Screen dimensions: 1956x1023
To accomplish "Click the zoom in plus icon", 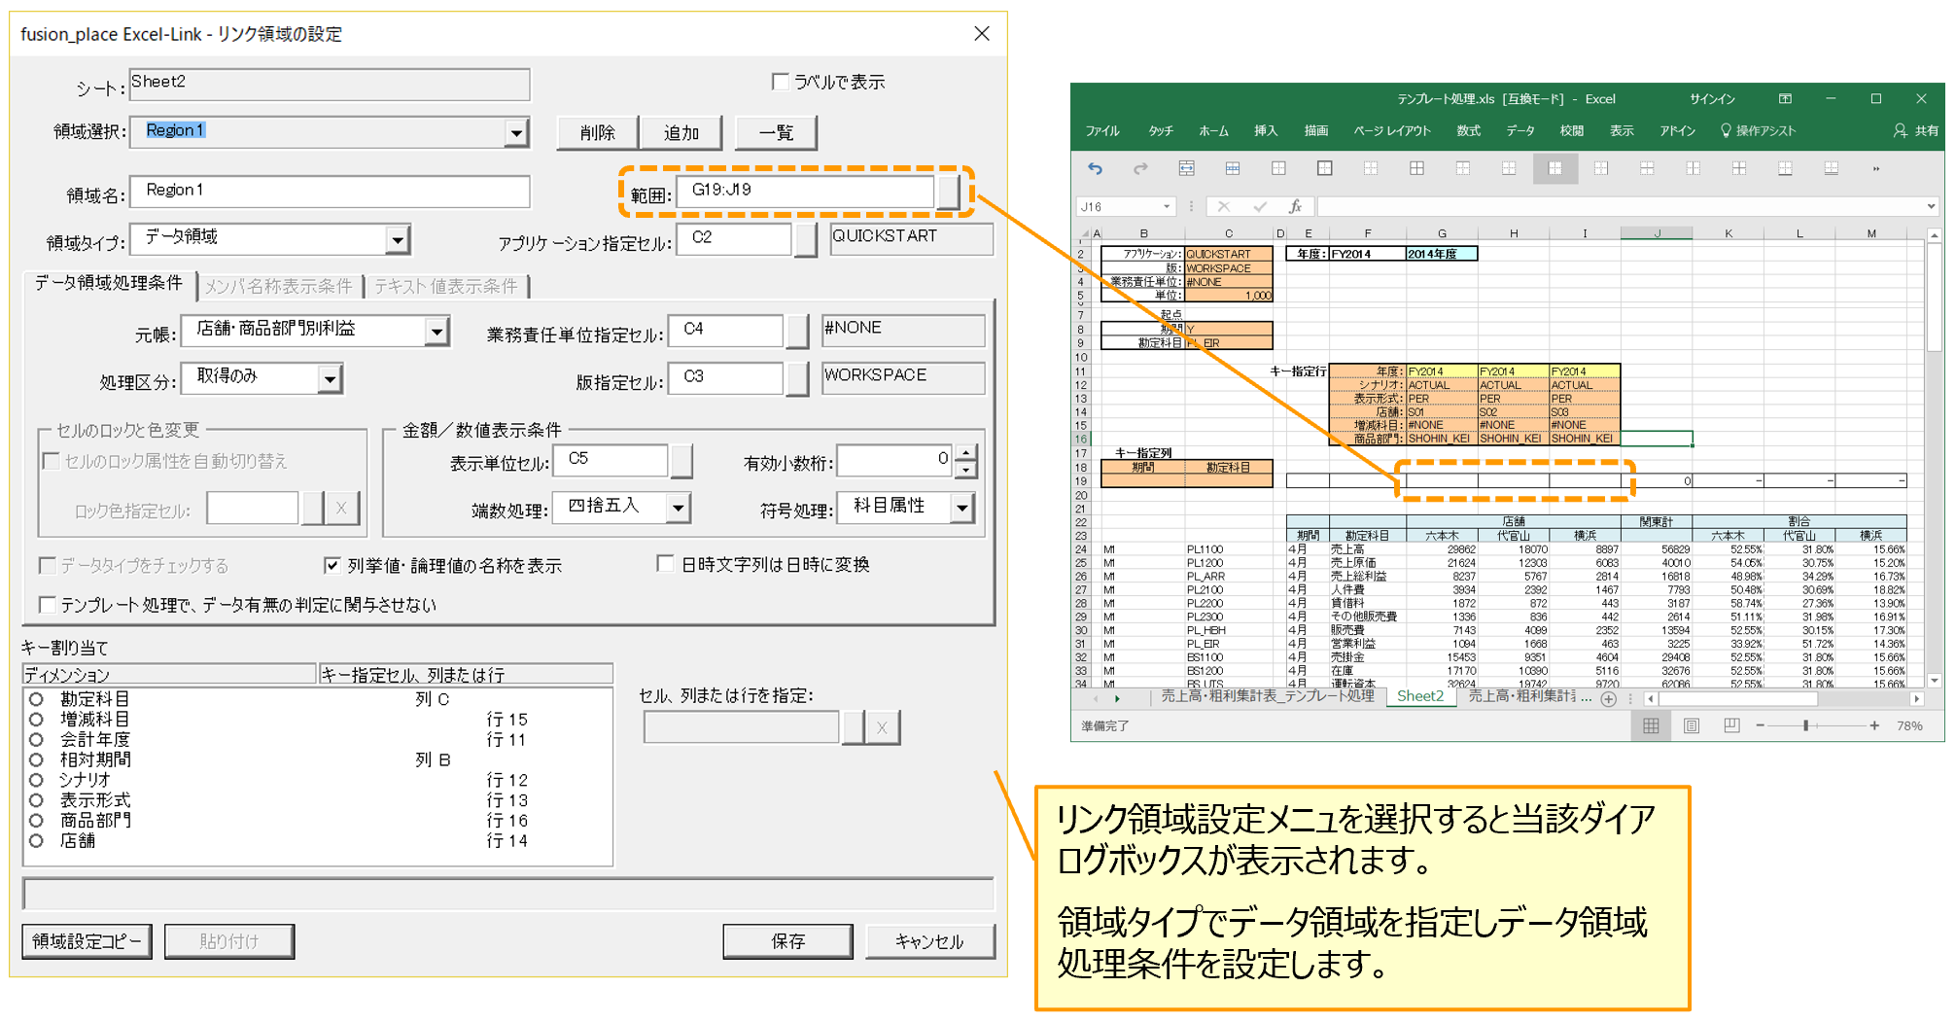I will point(1874,725).
